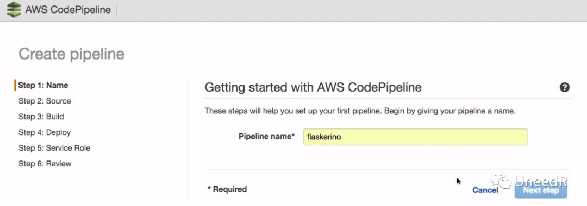
Task: Click the Next step button
Action: tap(541, 190)
